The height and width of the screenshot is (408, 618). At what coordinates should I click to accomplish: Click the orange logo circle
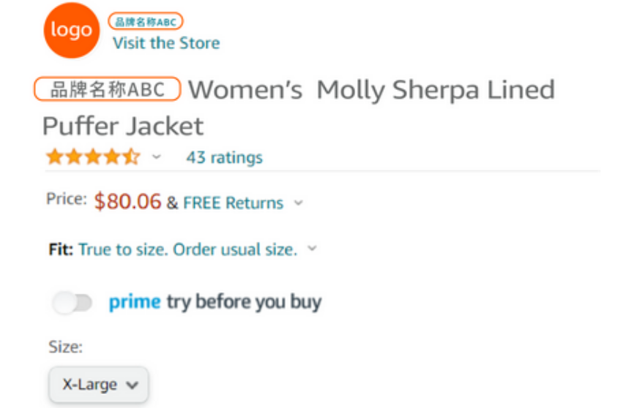pos(71,31)
